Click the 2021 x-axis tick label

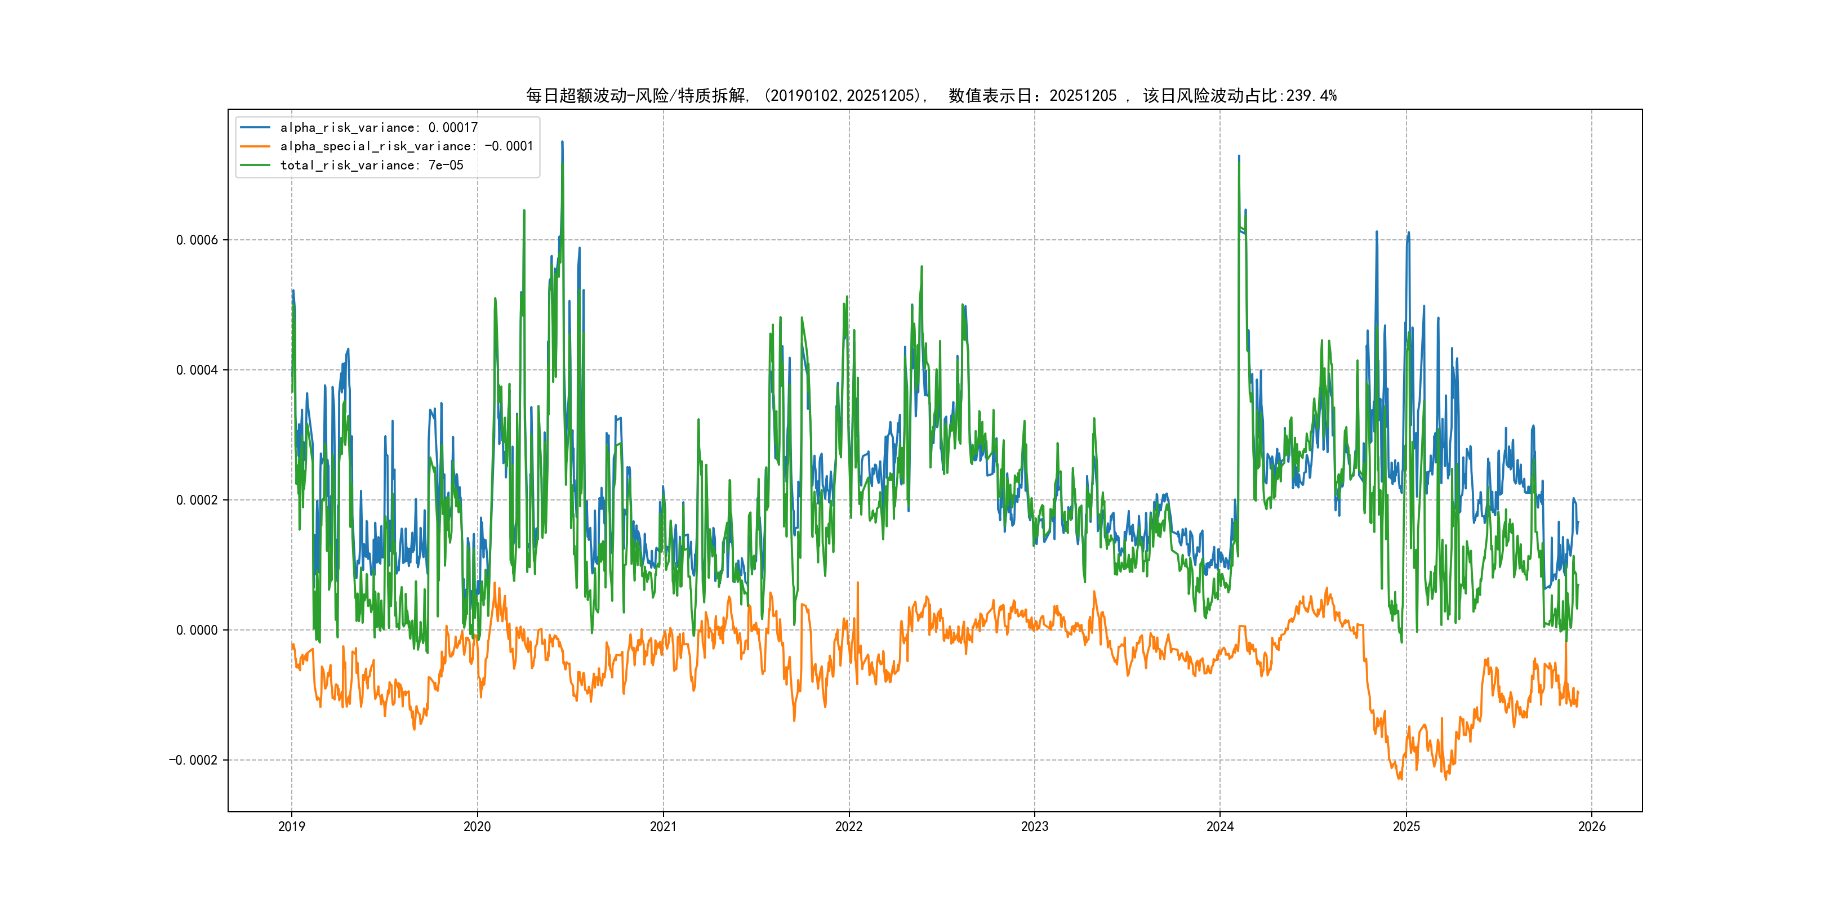tap(663, 826)
